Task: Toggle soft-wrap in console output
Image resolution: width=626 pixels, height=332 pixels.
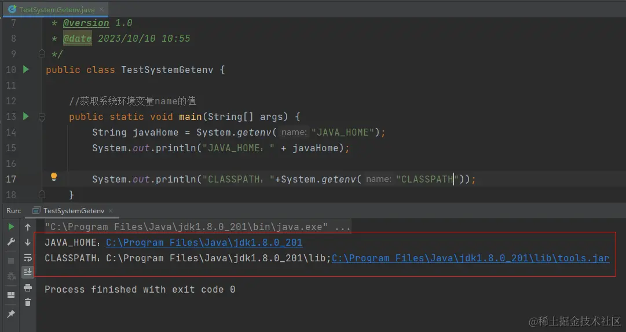Action: tap(28, 257)
